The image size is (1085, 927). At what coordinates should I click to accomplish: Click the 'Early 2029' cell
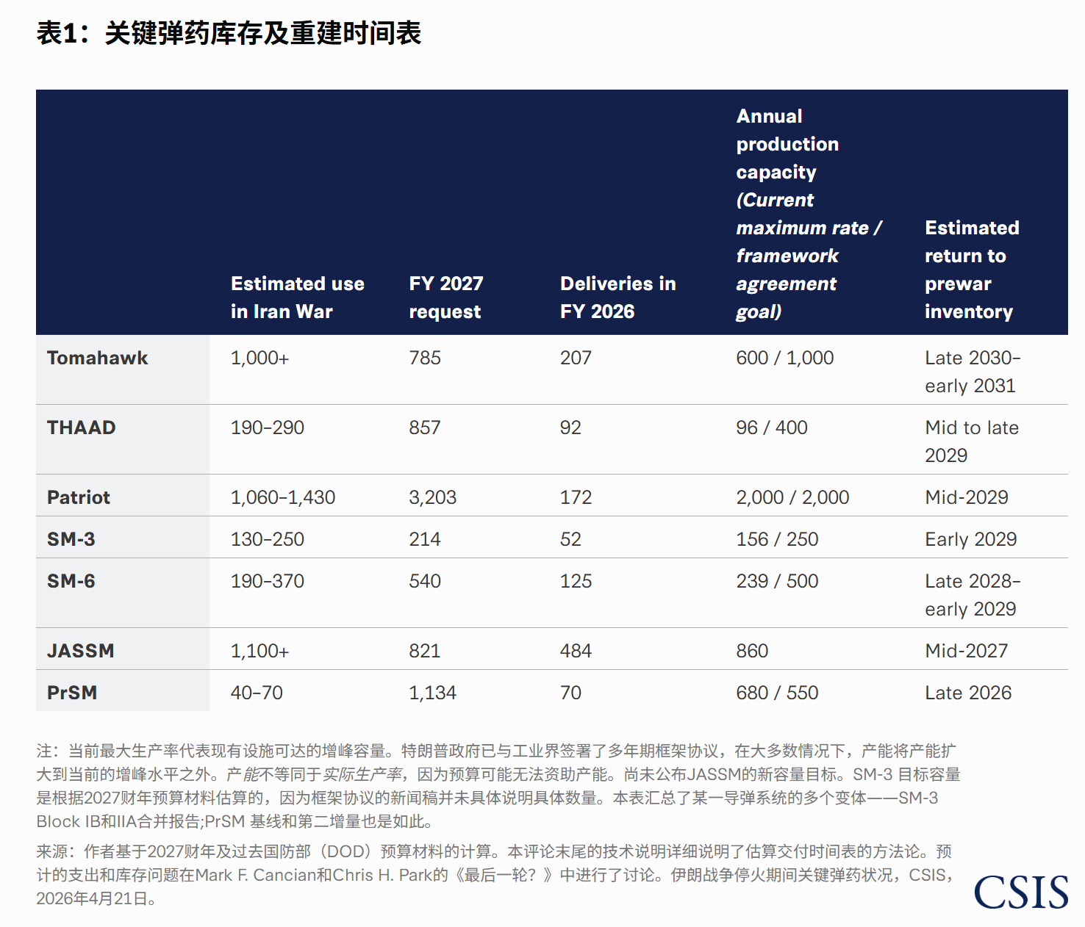coord(971,539)
